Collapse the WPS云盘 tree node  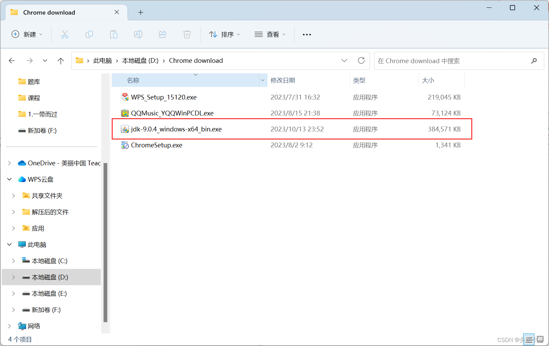10,179
